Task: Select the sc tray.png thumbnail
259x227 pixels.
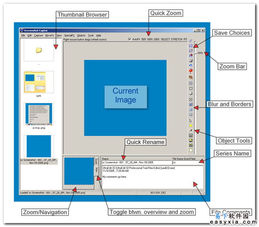Action: [39, 114]
